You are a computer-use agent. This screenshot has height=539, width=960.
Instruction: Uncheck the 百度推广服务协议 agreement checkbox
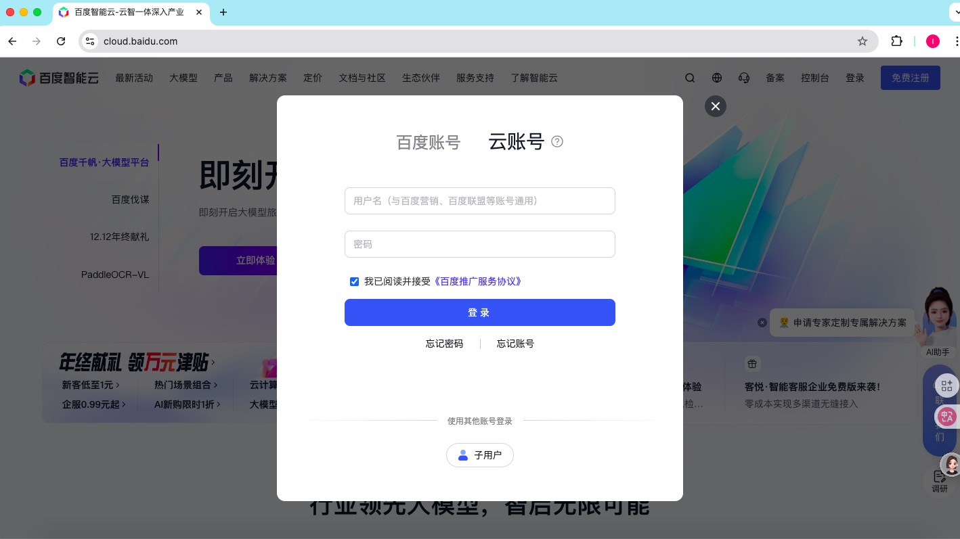point(354,281)
